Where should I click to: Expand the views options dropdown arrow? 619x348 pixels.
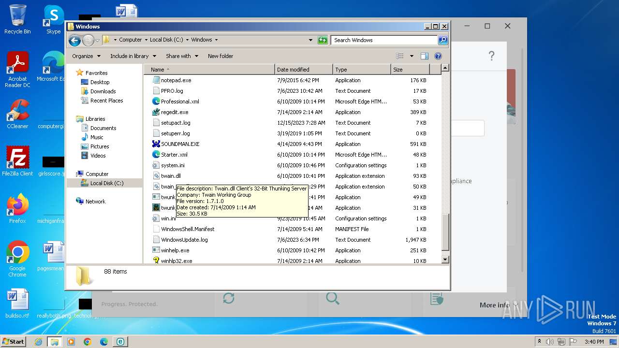[412, 56]
